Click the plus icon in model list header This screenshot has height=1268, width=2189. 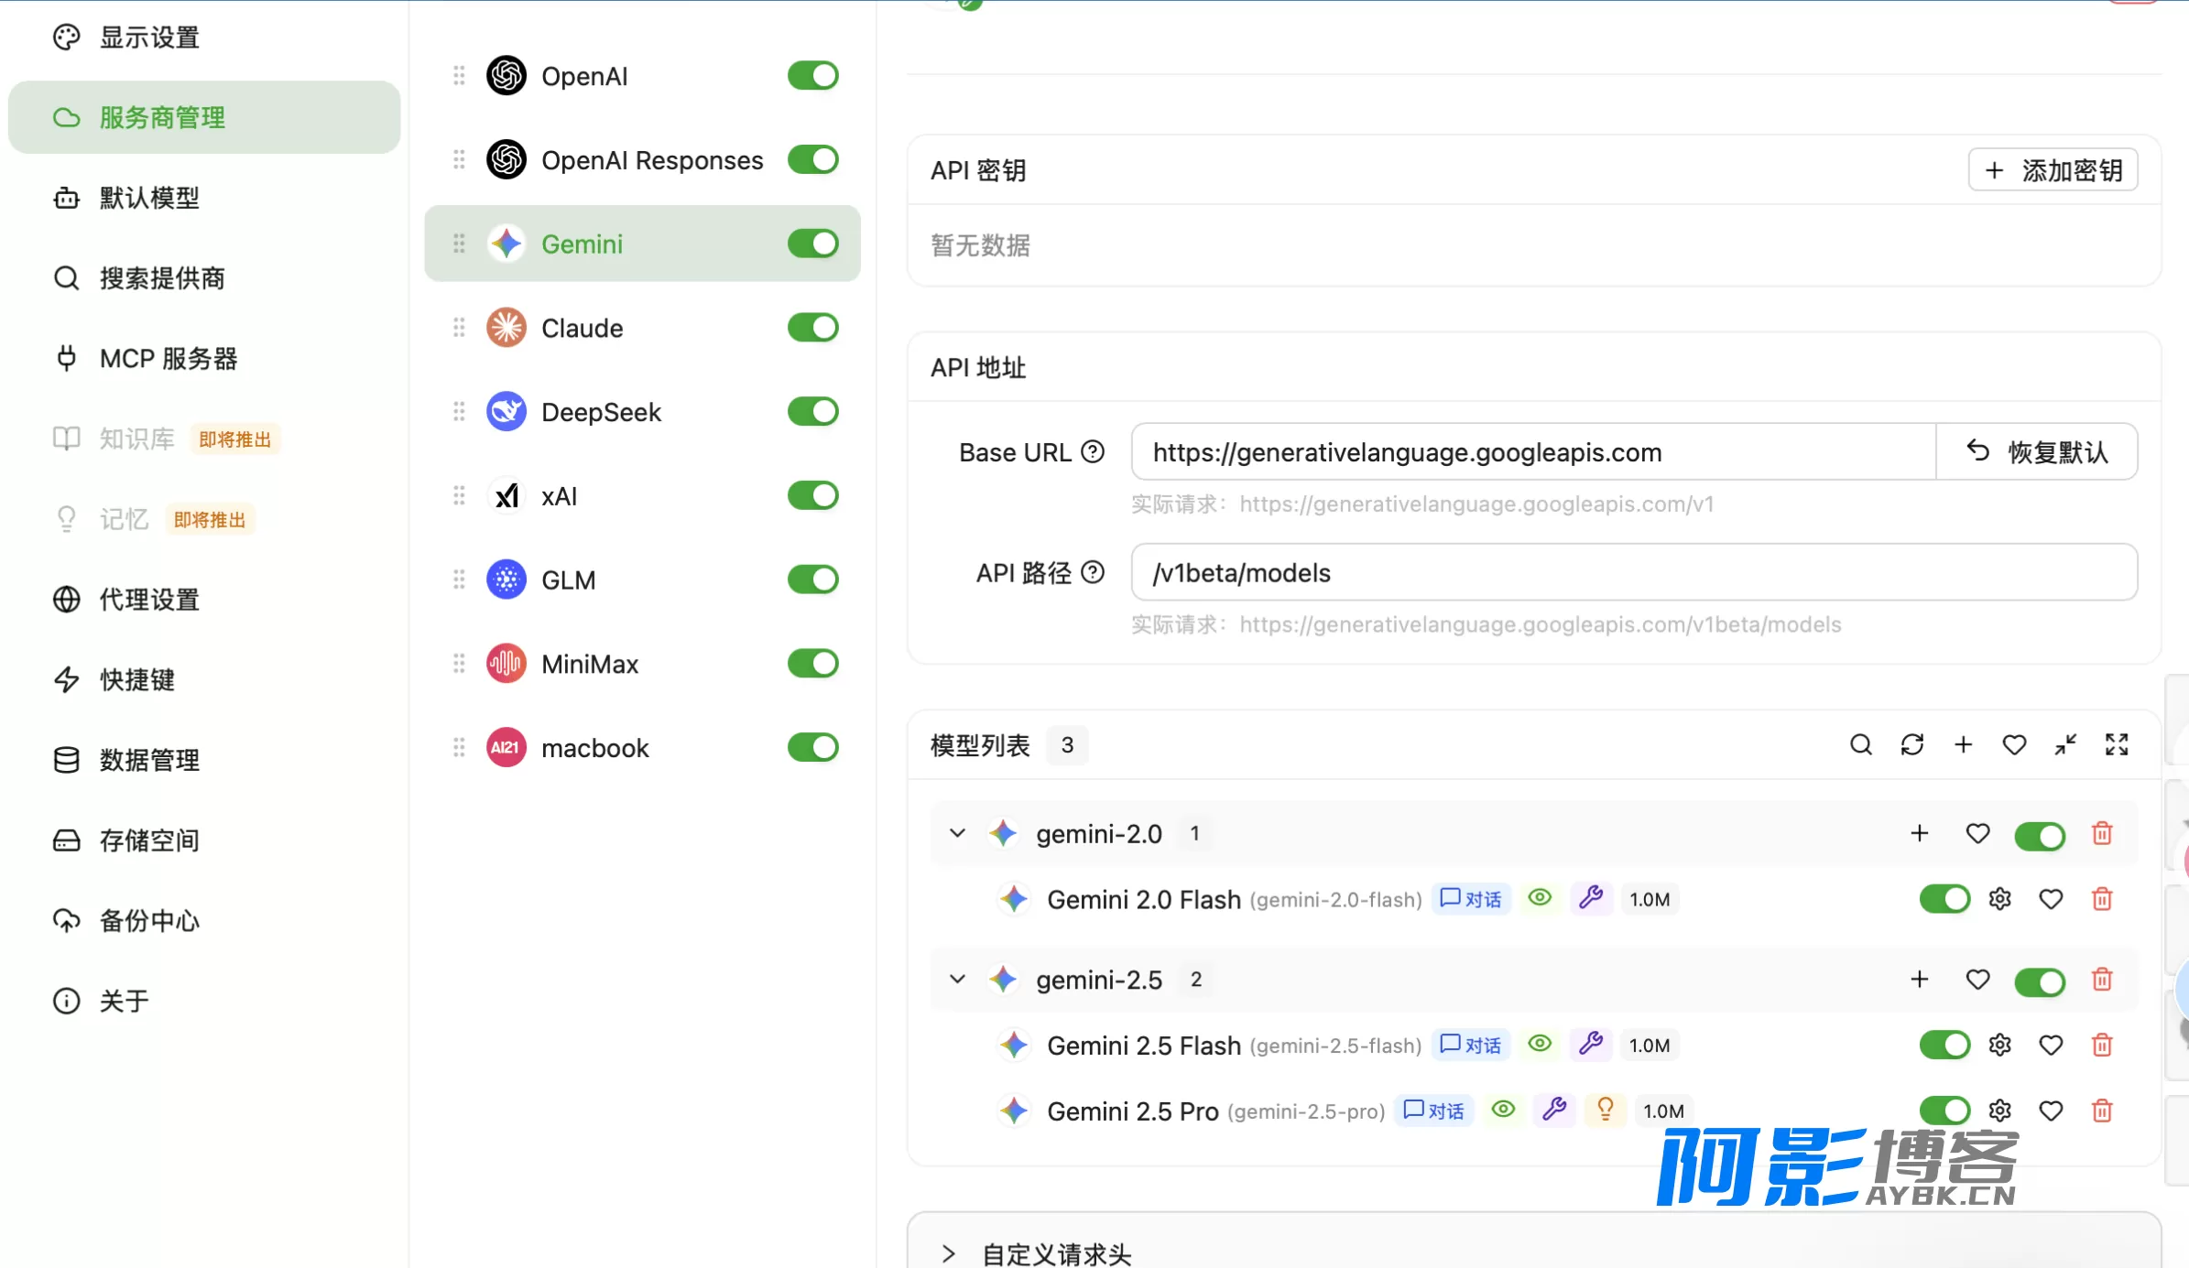coord(1963,744)
